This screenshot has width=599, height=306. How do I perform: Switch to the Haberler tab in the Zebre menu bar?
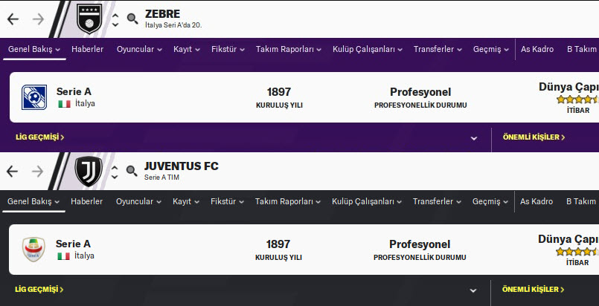point(87,50)
